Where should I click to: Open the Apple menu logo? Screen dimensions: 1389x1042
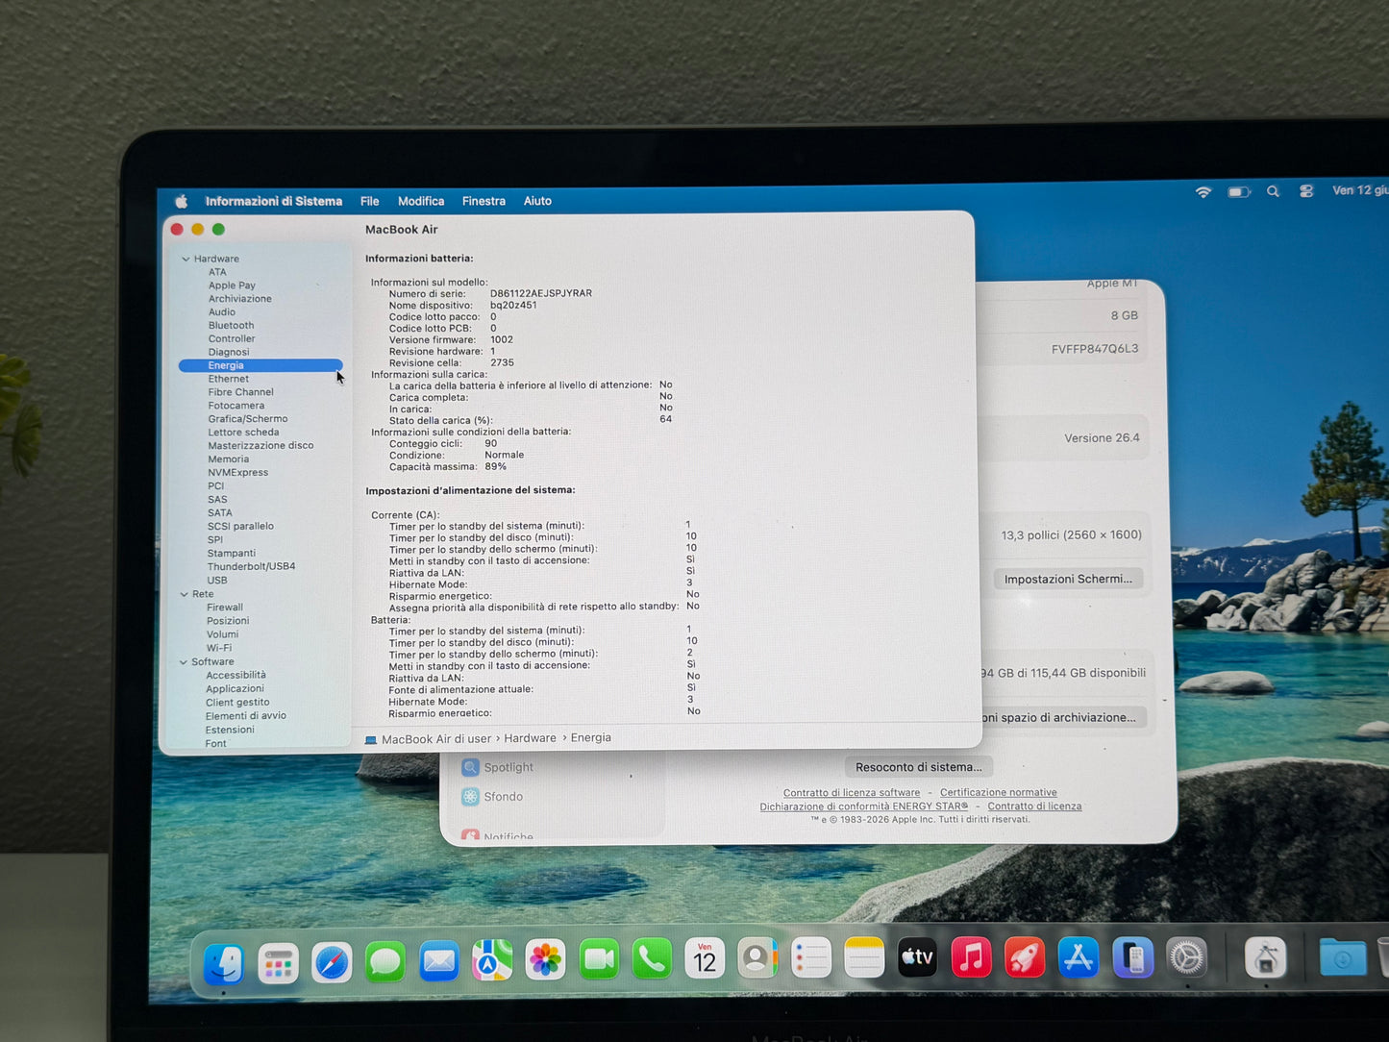[181, 201]
